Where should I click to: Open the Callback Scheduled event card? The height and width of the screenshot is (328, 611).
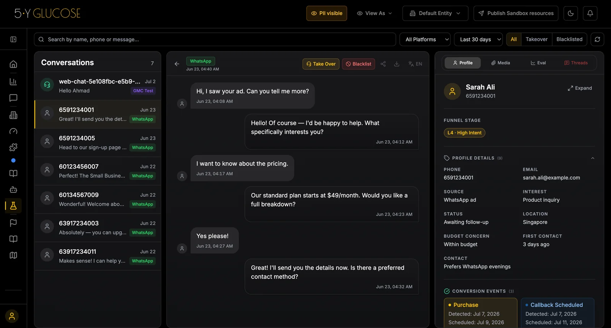pos(558,313)
